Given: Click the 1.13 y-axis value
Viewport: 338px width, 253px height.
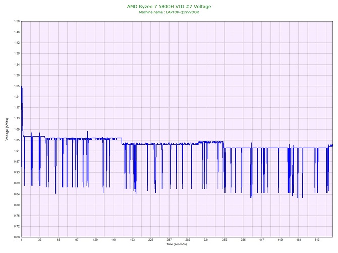Looking at the screenshot, I should coord(17,118).
